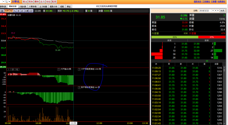Click the 今天 today button
Screen dimensions: 228x125
coord(223,11)
